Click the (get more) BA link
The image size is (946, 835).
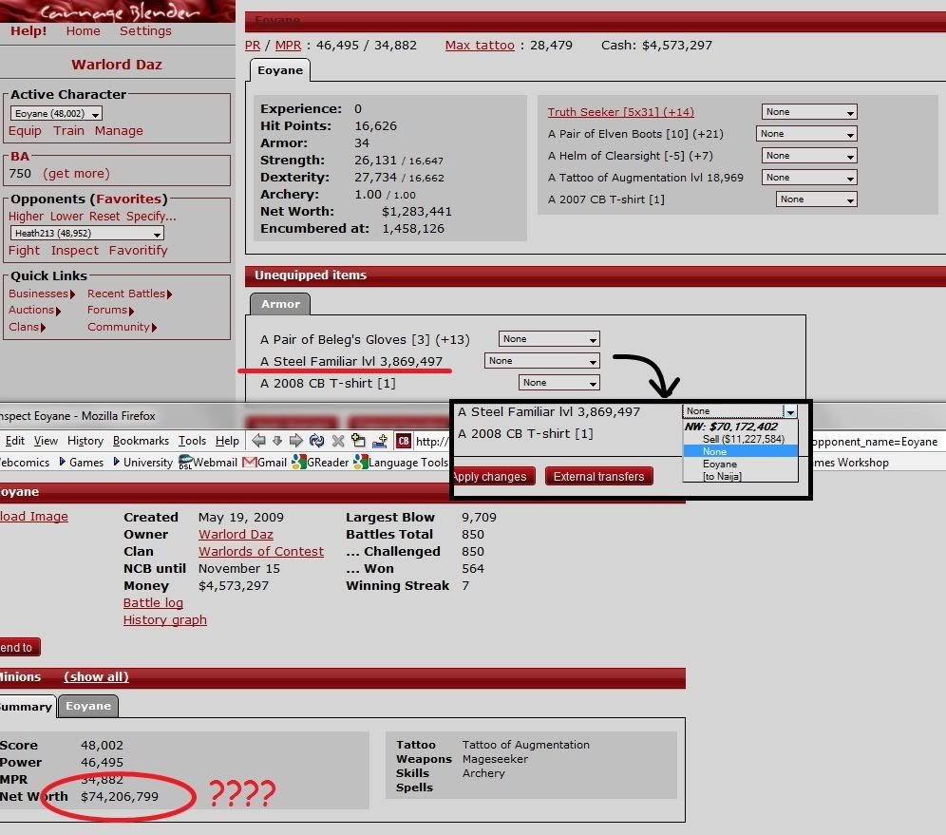coord(77,174)
